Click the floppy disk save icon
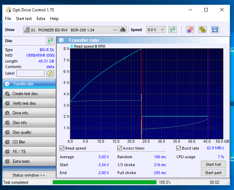The image size is (234, 190). [215, 30]
